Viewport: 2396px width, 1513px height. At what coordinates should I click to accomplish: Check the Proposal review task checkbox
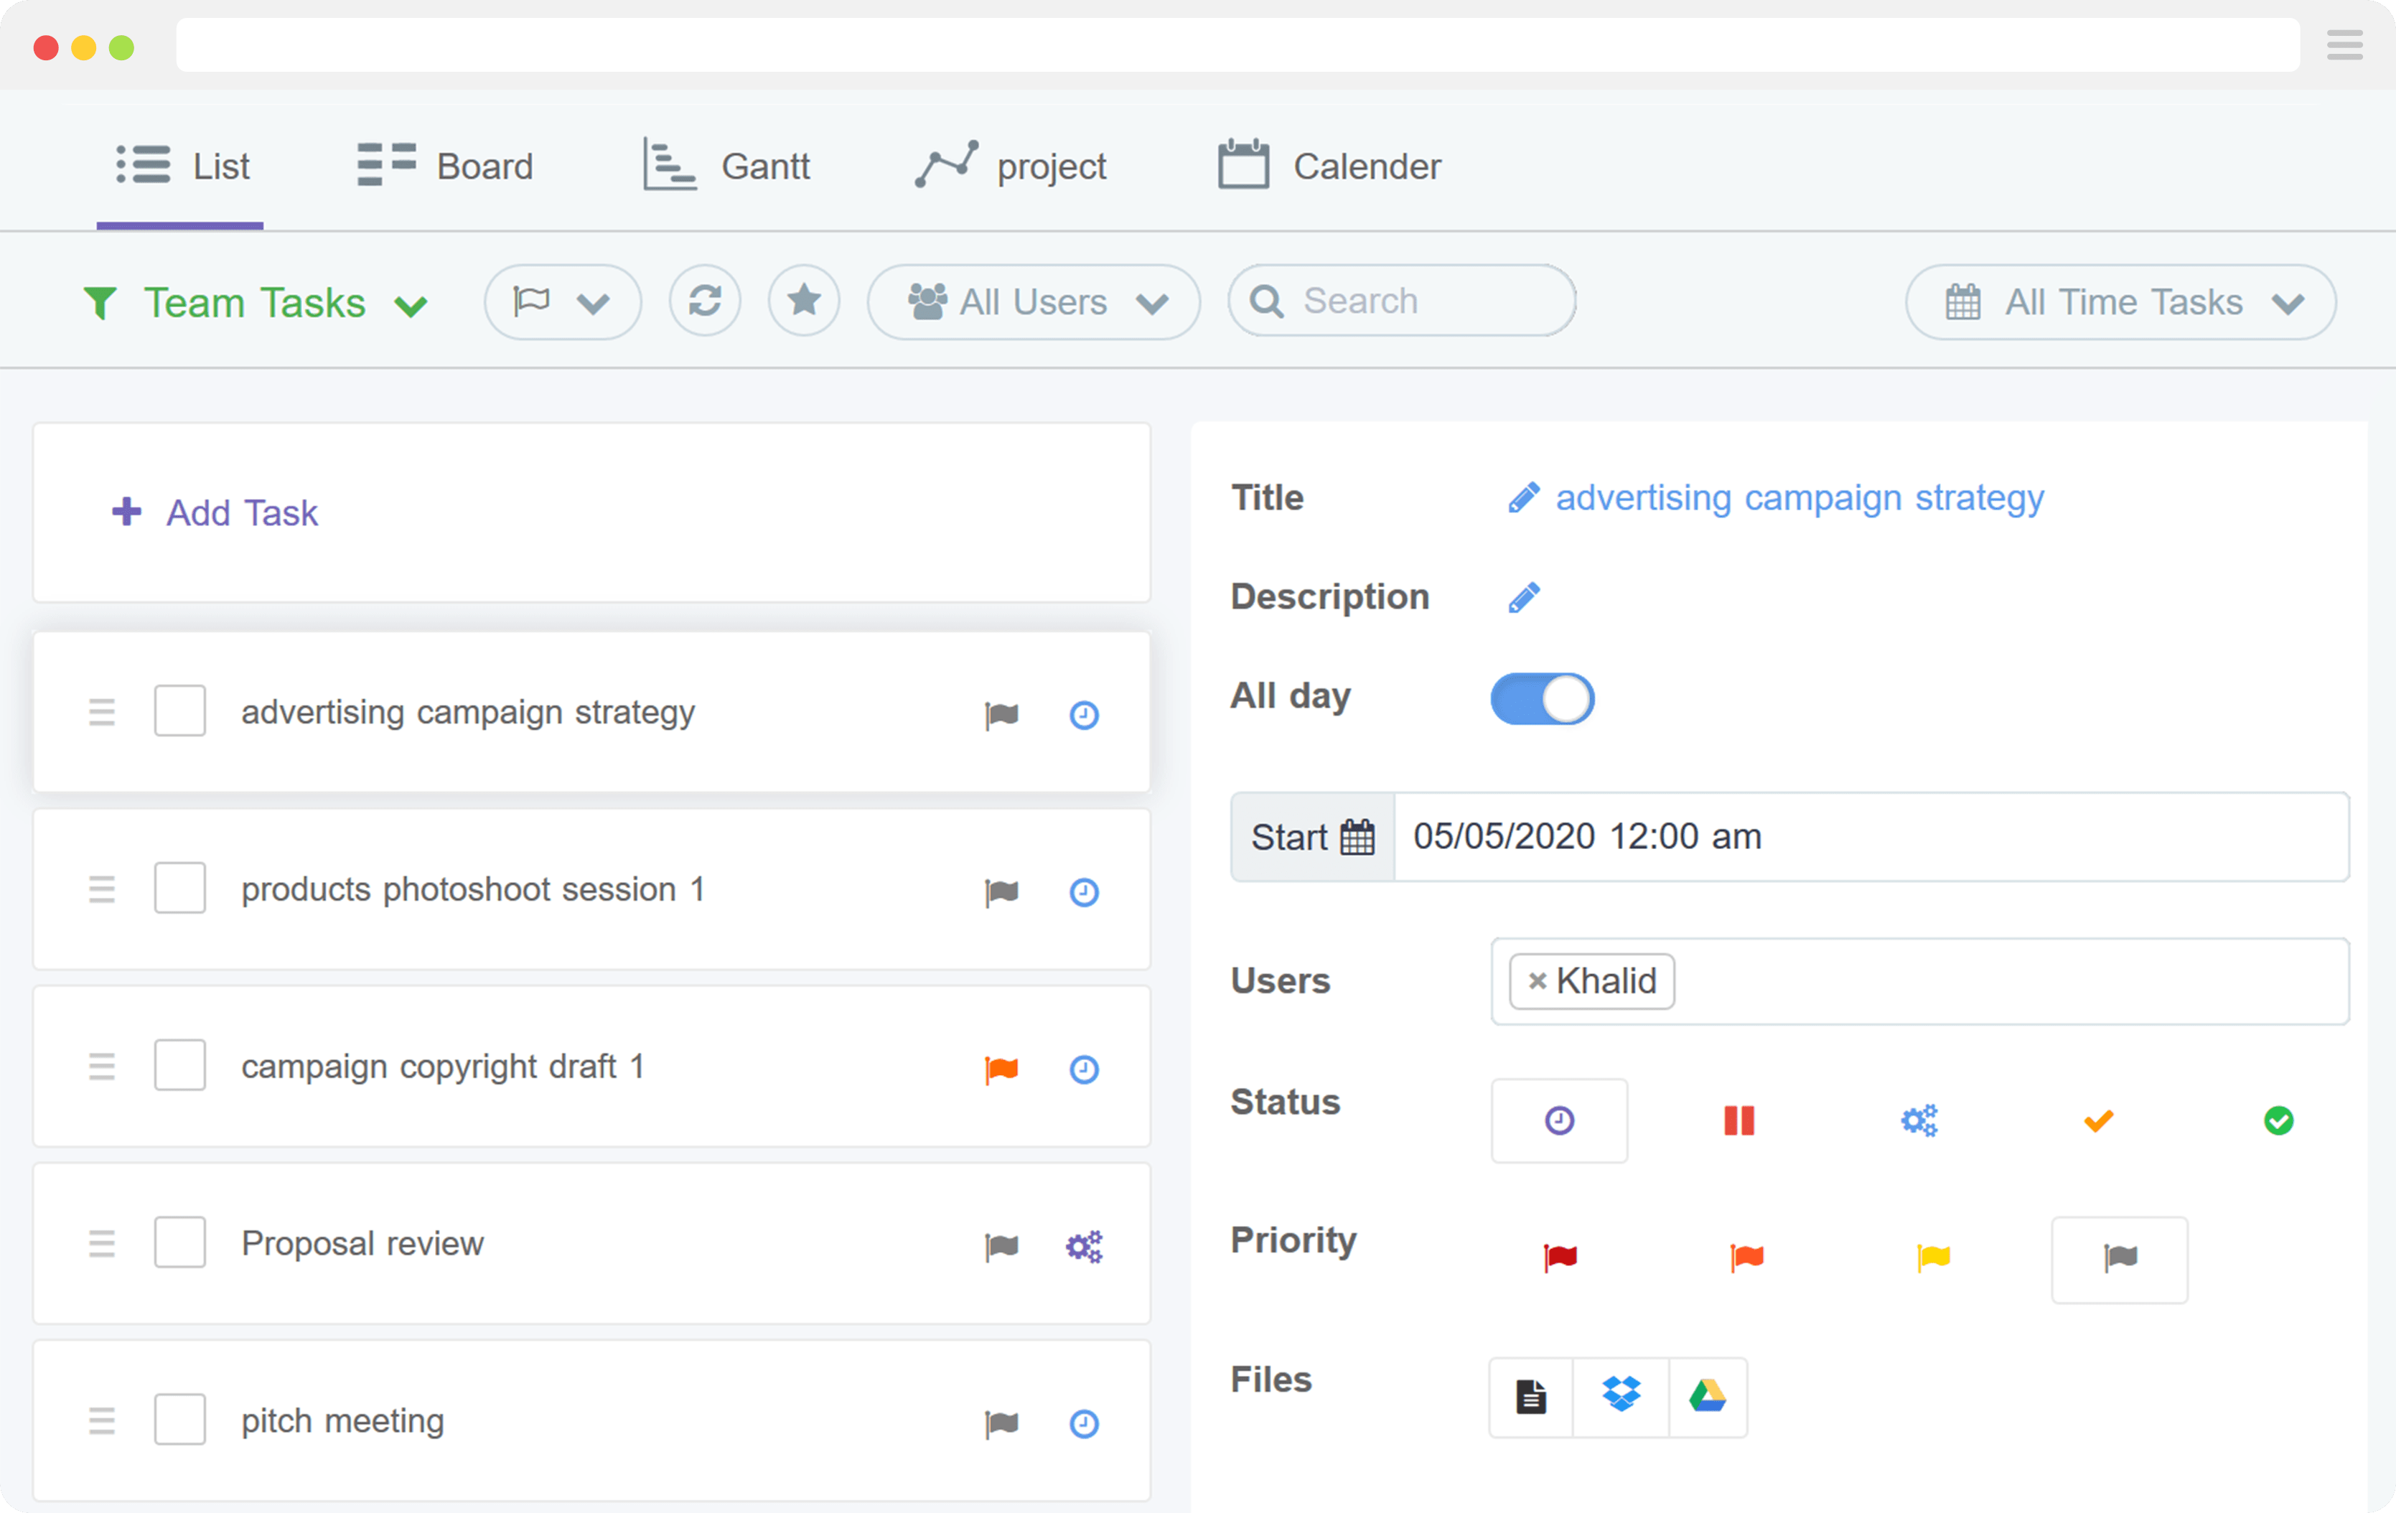point(180,1242)
